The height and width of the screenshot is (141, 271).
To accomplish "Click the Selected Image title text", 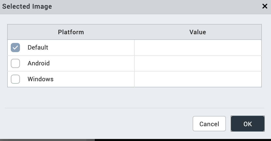I will (27, 7).
